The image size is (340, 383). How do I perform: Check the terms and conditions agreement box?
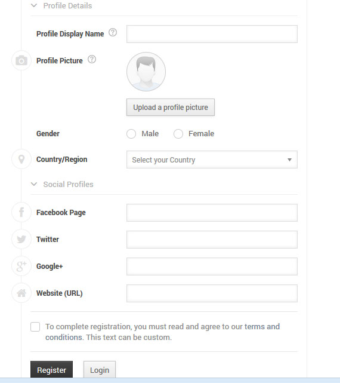coord(35,327)
